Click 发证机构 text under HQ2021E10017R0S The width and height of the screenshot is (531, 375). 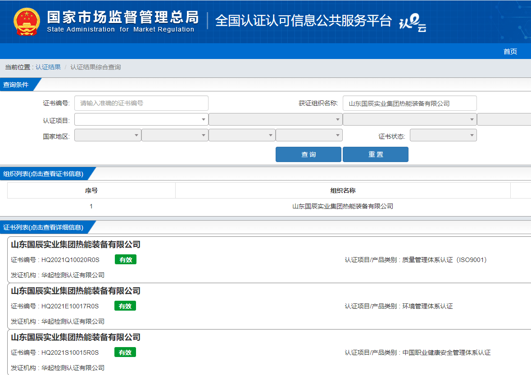[x=58, y=321]
